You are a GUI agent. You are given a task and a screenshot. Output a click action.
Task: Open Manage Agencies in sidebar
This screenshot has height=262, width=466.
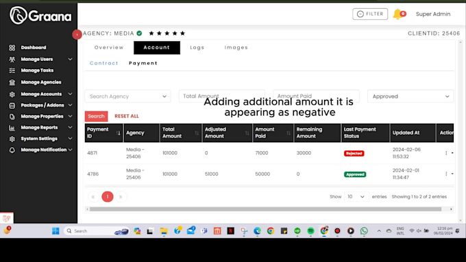(x=41, y=82)
